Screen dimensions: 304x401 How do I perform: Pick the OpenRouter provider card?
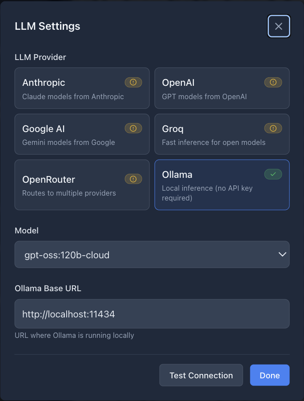click(82, 185)
